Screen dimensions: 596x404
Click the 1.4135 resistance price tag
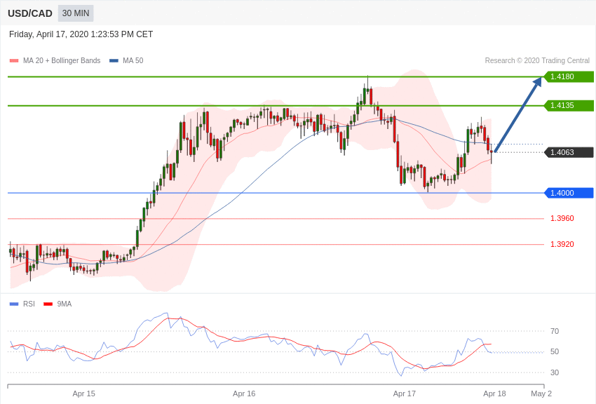pyautogui.click(x=569, y=106)
